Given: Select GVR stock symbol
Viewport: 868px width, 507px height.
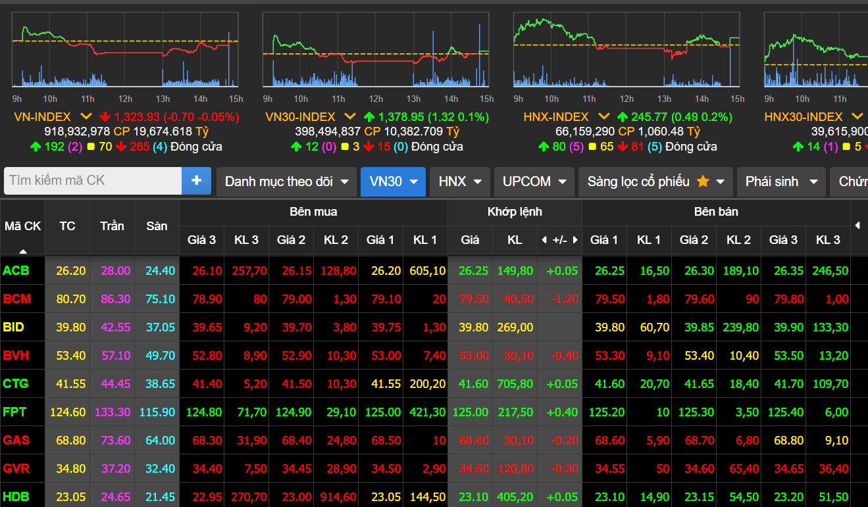Looking at the screenshot, I should coord(16,468).
